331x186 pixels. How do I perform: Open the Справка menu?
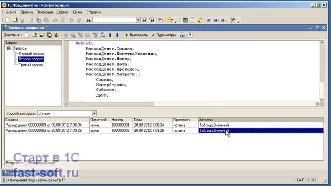click(x=94, y=12)
